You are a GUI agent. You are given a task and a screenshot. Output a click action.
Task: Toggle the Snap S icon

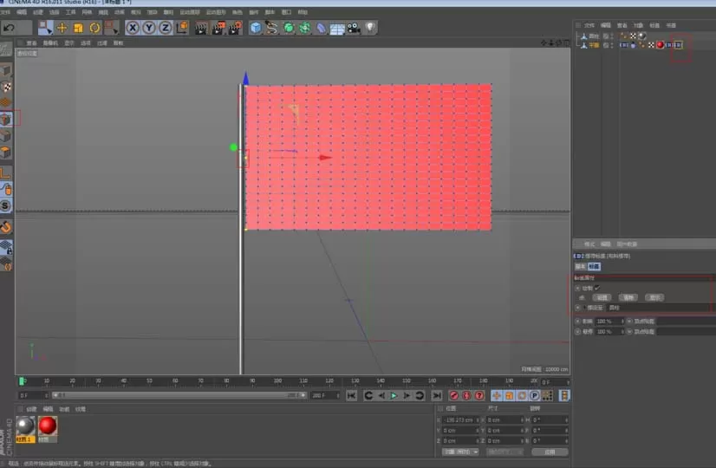(6, 206)
